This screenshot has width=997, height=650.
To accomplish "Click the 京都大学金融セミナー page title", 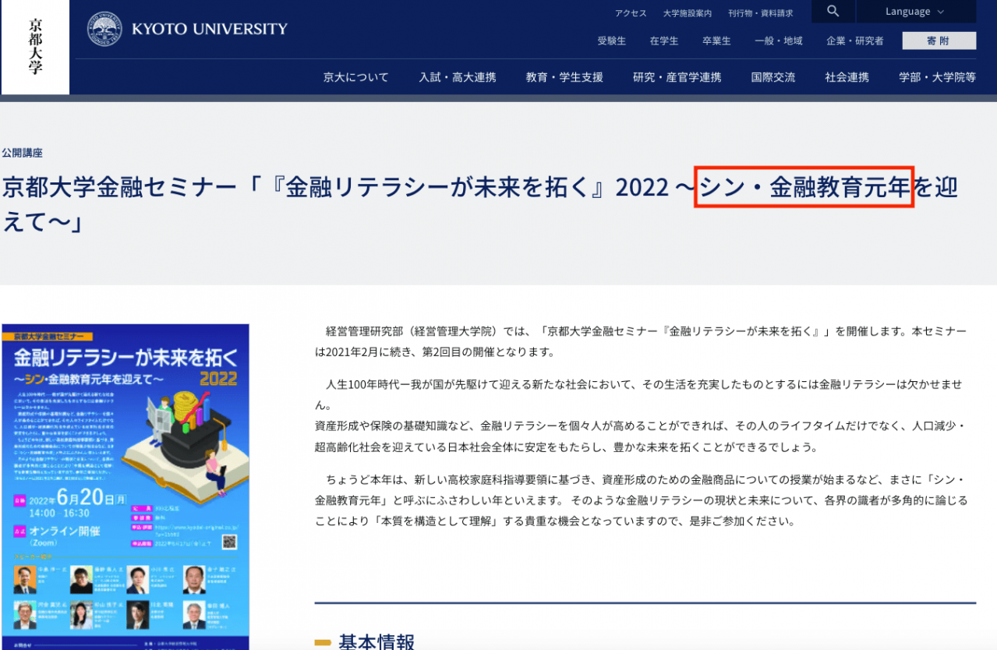I will (480, 206).
